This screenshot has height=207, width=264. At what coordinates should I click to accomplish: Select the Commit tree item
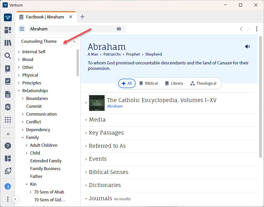coord(34,106)
